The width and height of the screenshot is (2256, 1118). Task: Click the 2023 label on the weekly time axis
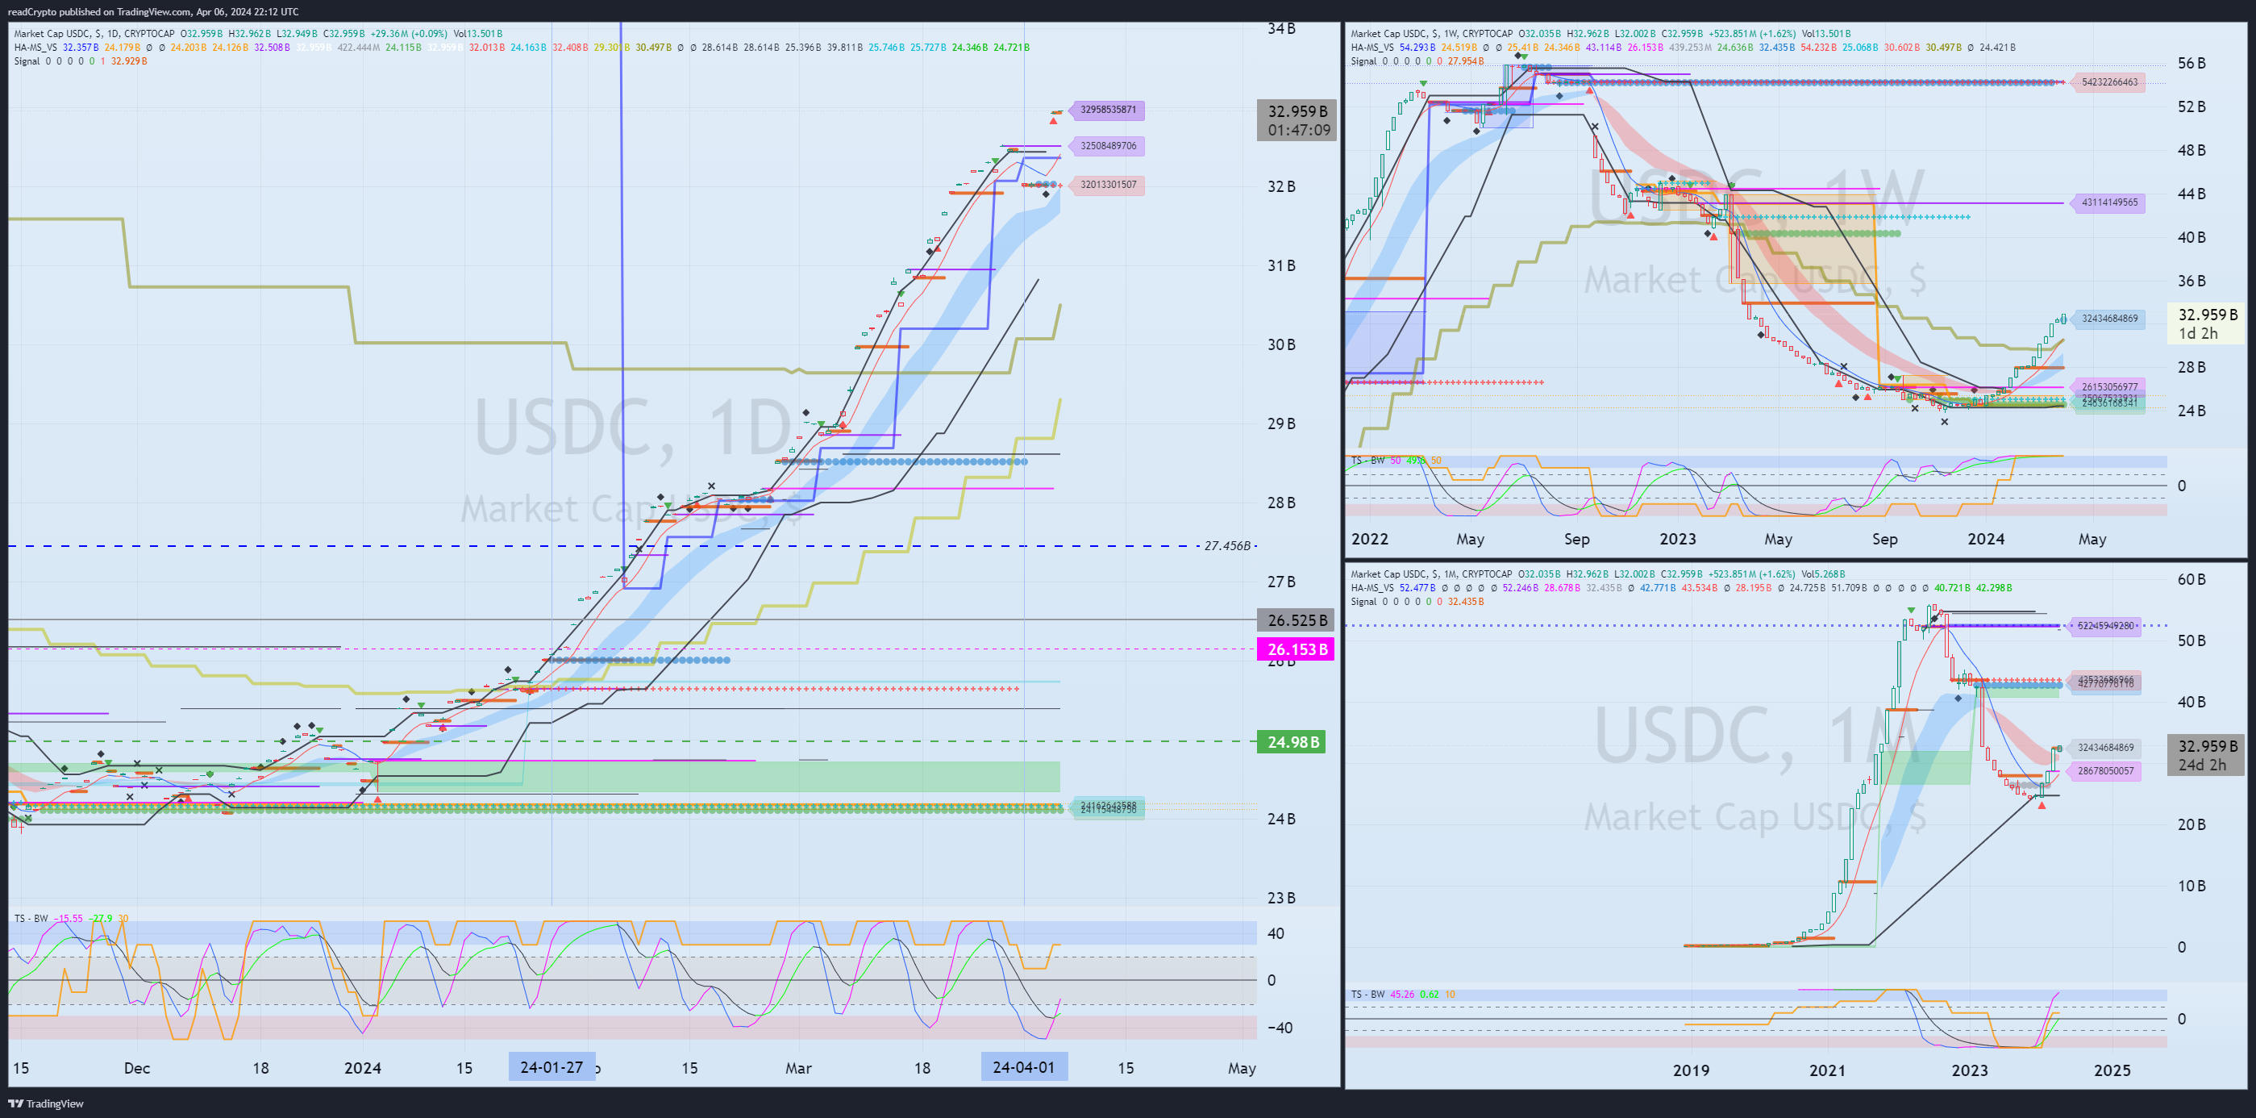pos(1678,539)
